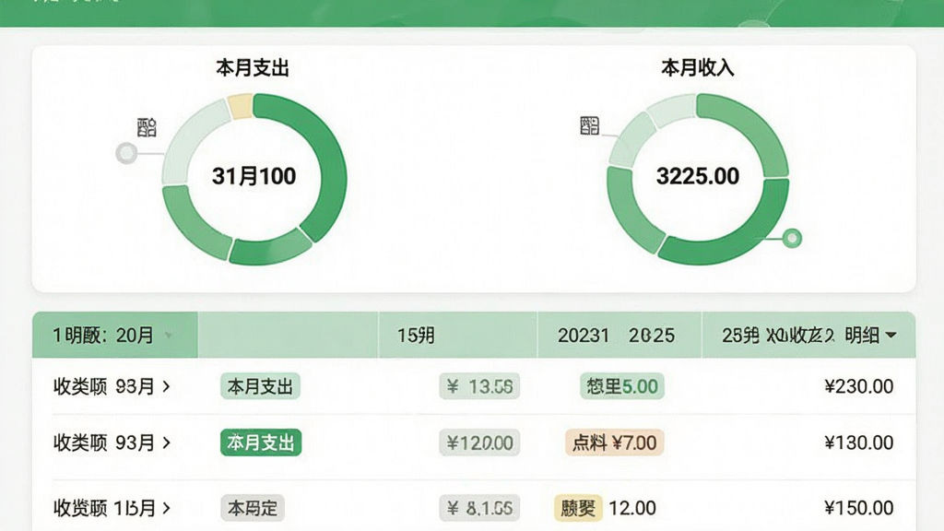944x531 pixels.
Task: Click the ¥230.00 amount in first row
Action: [858, 386]
